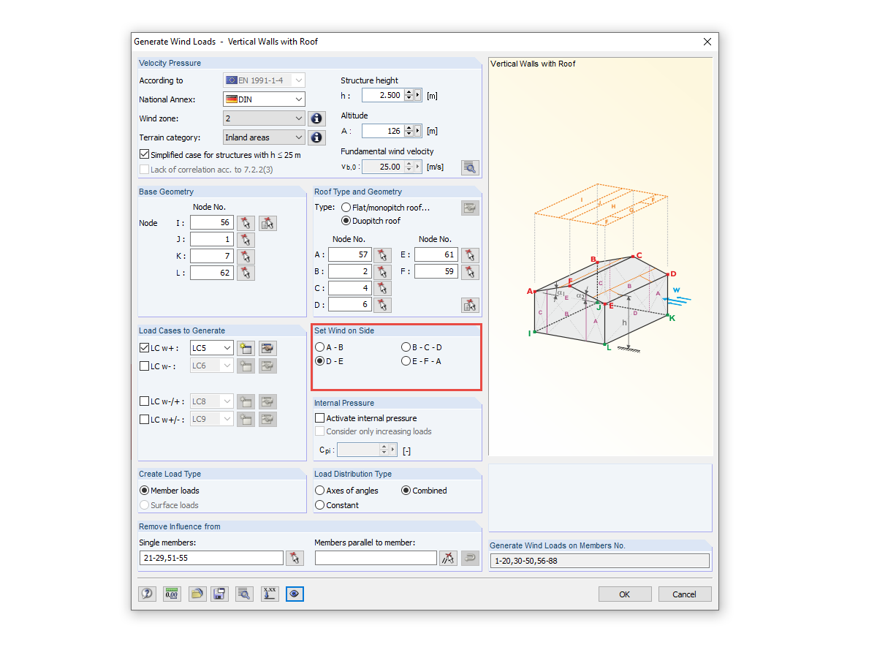Click Members parallel to member field
Viewport: 877px width, 658px height.
tap(376, 558)
